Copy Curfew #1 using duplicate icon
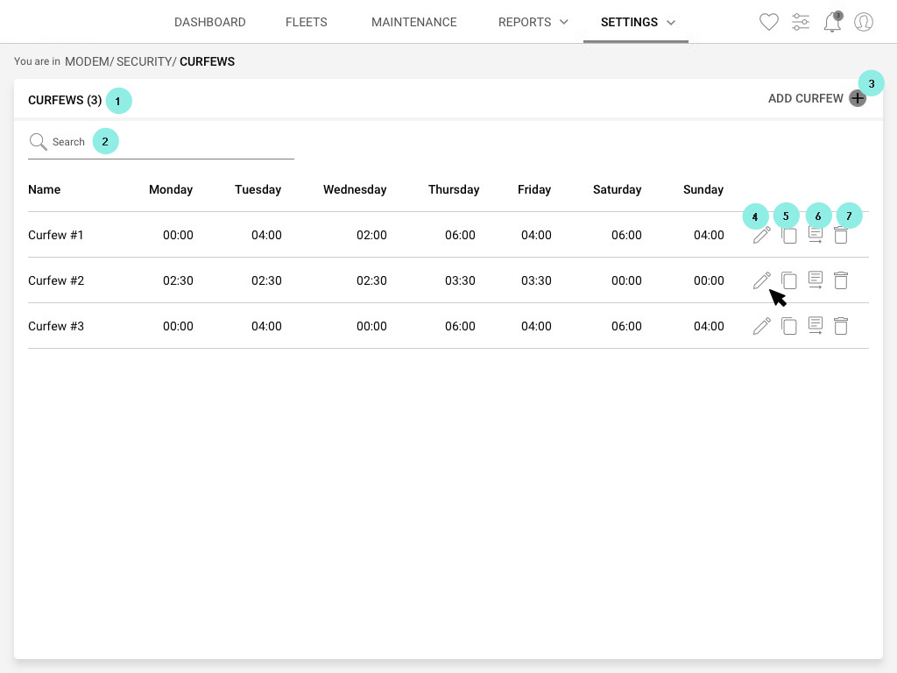The height and width of the screenshot is (673, 897). pos(789,235)
